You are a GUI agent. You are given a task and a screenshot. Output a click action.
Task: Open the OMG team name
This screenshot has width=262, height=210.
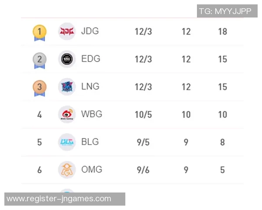click(x=92, y=169)
